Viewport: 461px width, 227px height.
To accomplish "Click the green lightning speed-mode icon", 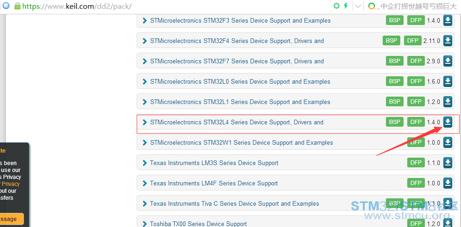I will [x=346, y=6].
